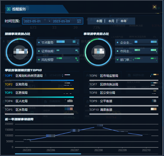Toggle 部门单... legend entry
The image size is (164, 156).
(126, 60)
